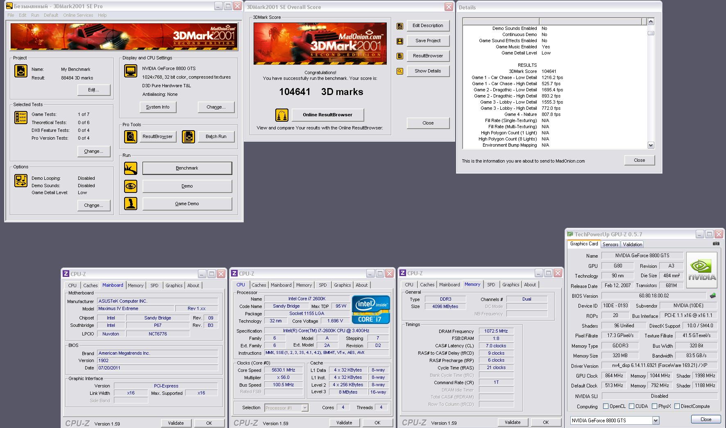Click the CPU tab window's CPU-Z title icon
Image resolution: width=726 pixels, height=428 pixels.
point(234,274)
